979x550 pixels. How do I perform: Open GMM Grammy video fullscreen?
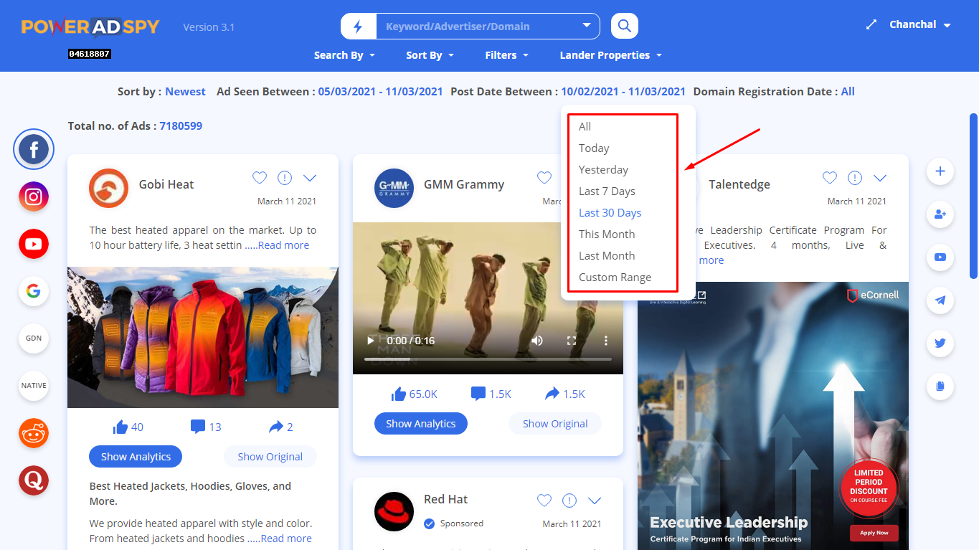click(x=572, y=341)
